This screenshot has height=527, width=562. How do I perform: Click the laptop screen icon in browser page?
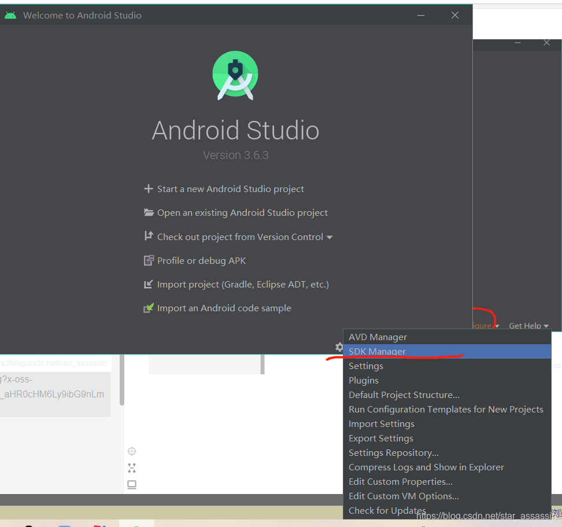[132, 485]
